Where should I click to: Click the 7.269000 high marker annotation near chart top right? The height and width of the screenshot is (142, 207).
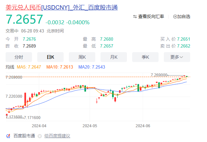[x=159, y=75]
